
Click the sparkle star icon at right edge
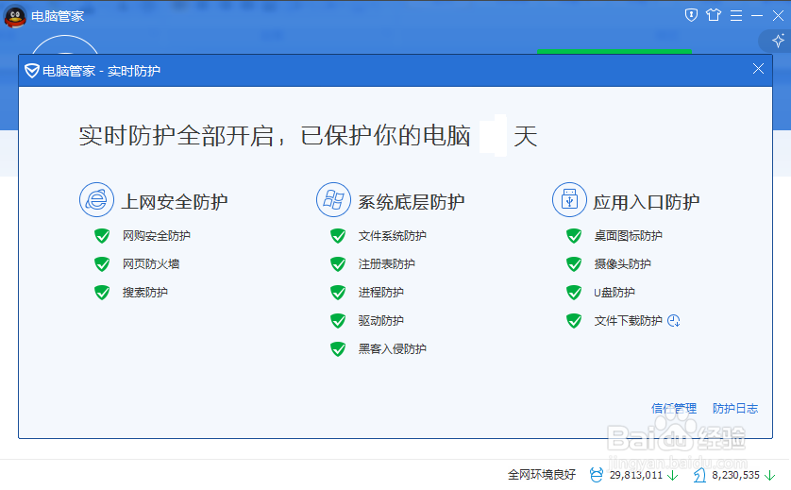(779, 41)
